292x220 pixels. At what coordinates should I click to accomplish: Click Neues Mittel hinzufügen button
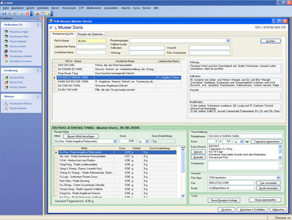point(81,136)
